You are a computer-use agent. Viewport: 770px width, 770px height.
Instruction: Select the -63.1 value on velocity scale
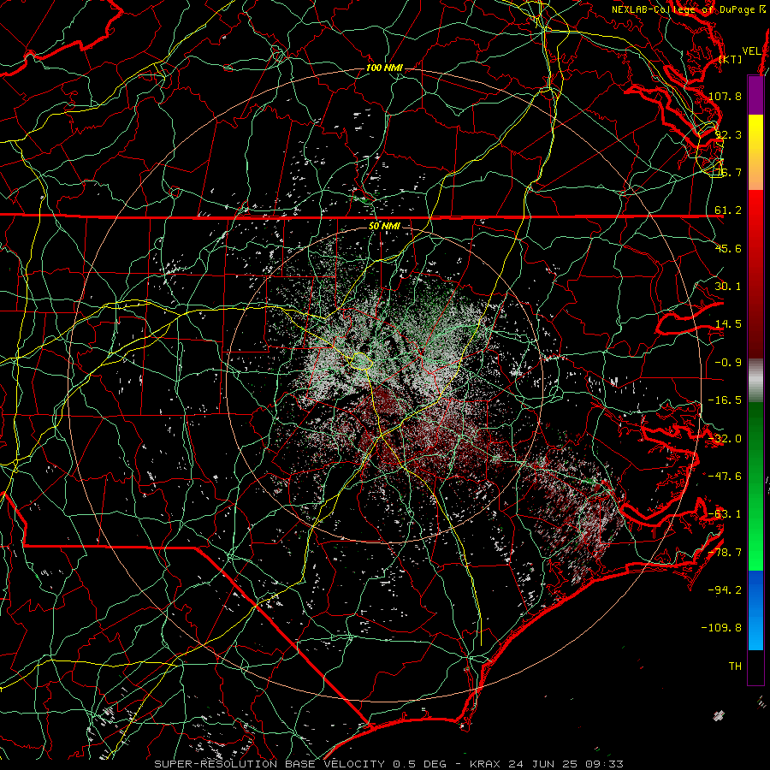click(725, 514)
